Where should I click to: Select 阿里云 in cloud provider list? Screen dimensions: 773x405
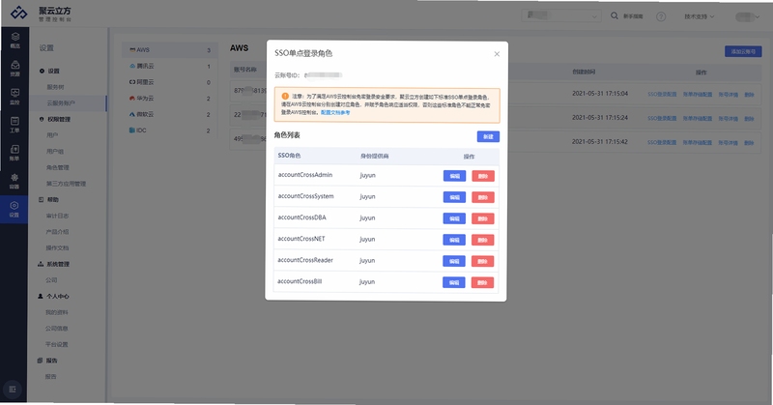coord(168,82)
